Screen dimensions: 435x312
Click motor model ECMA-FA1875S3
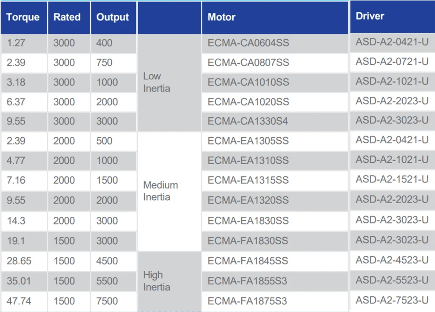(247, 301)
